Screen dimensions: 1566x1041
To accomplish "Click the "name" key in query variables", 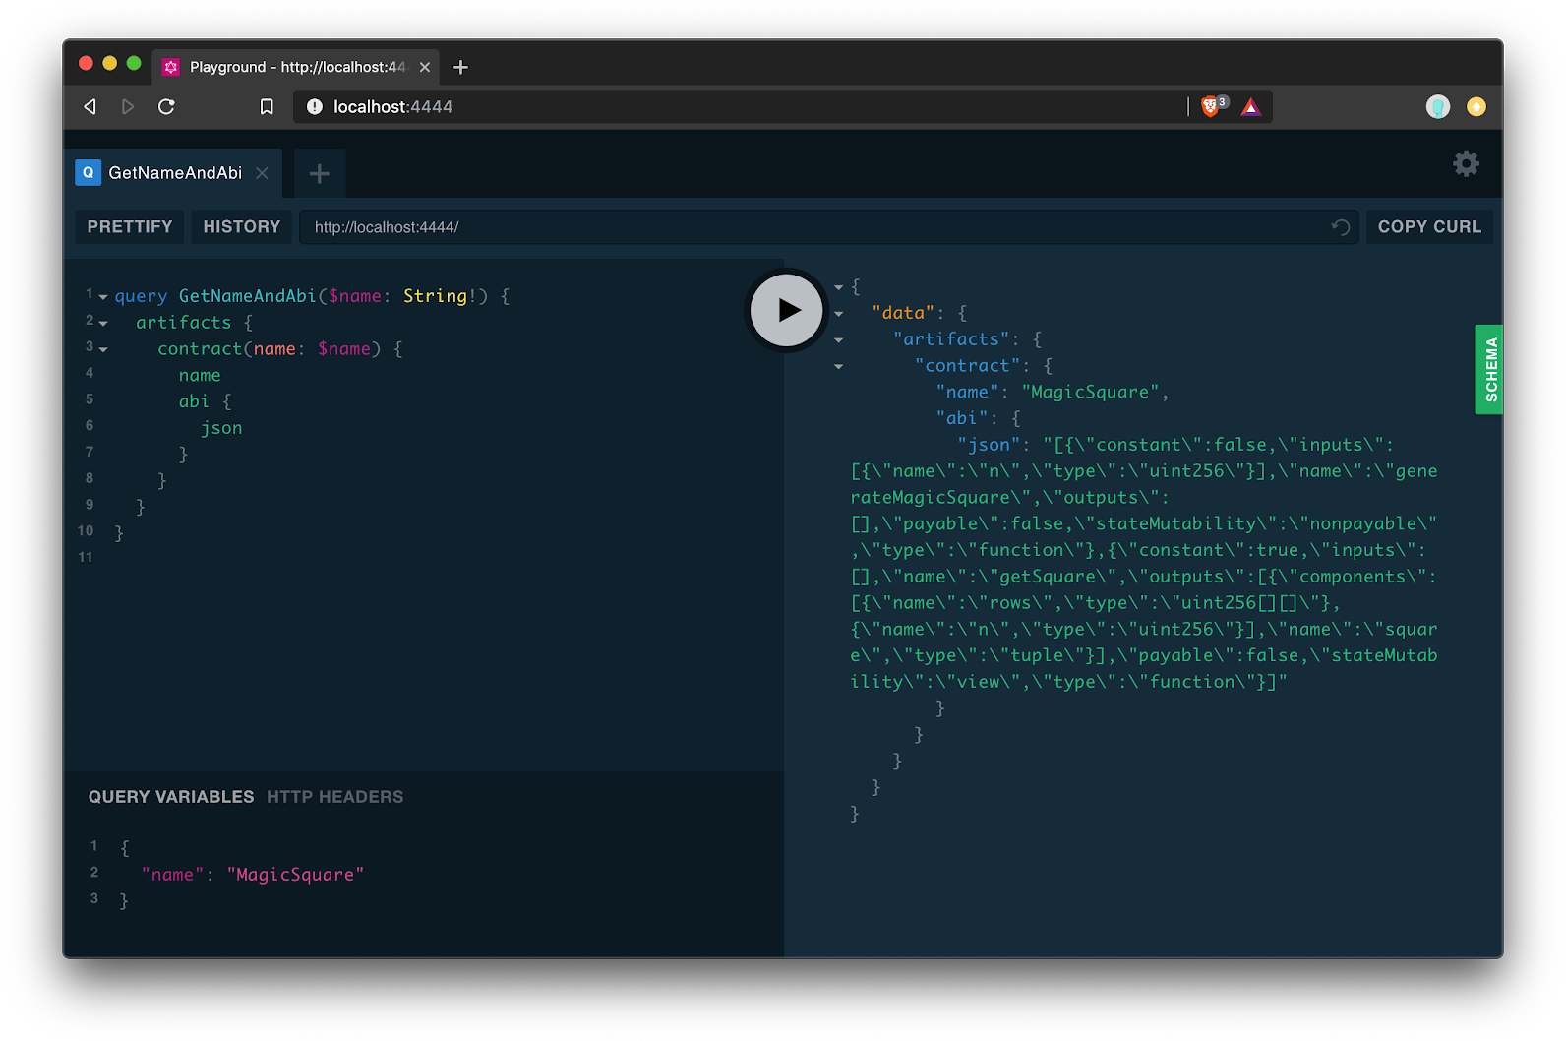I will pyautogui.click(x=173, y=875).
